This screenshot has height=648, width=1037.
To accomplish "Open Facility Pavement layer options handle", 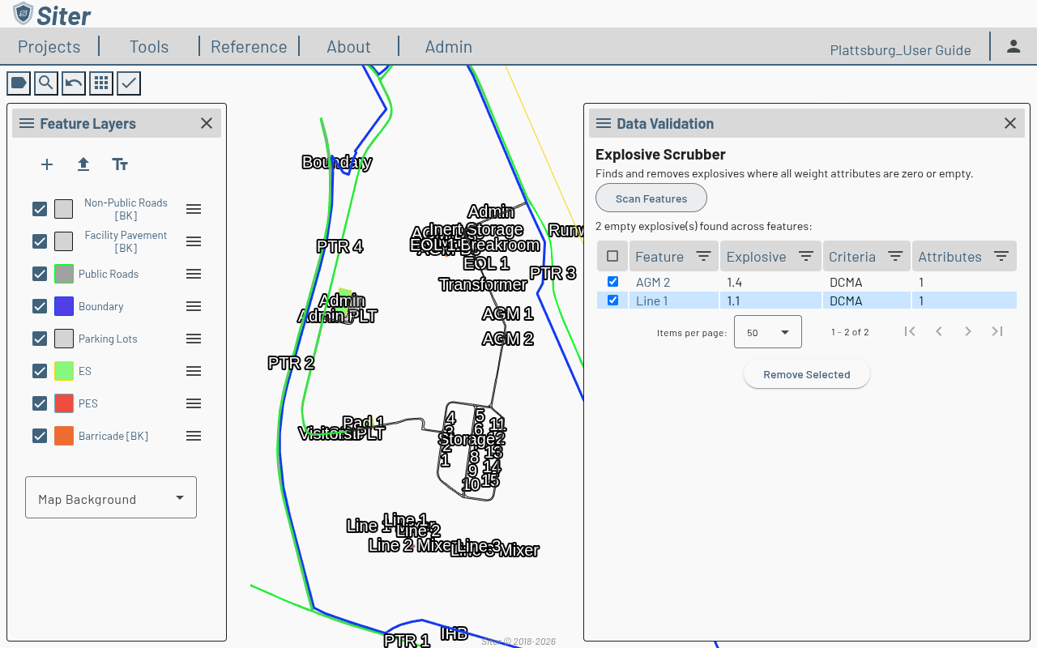I will coord(194,241).
